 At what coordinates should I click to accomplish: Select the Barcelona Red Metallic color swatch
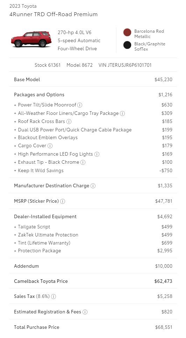(x=127, y=32)
